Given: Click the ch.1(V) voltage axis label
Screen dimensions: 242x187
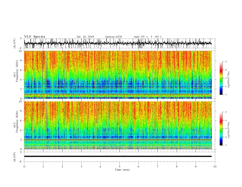Looking at the screenshot, I should pyautogui.click(x=15, y=43).
